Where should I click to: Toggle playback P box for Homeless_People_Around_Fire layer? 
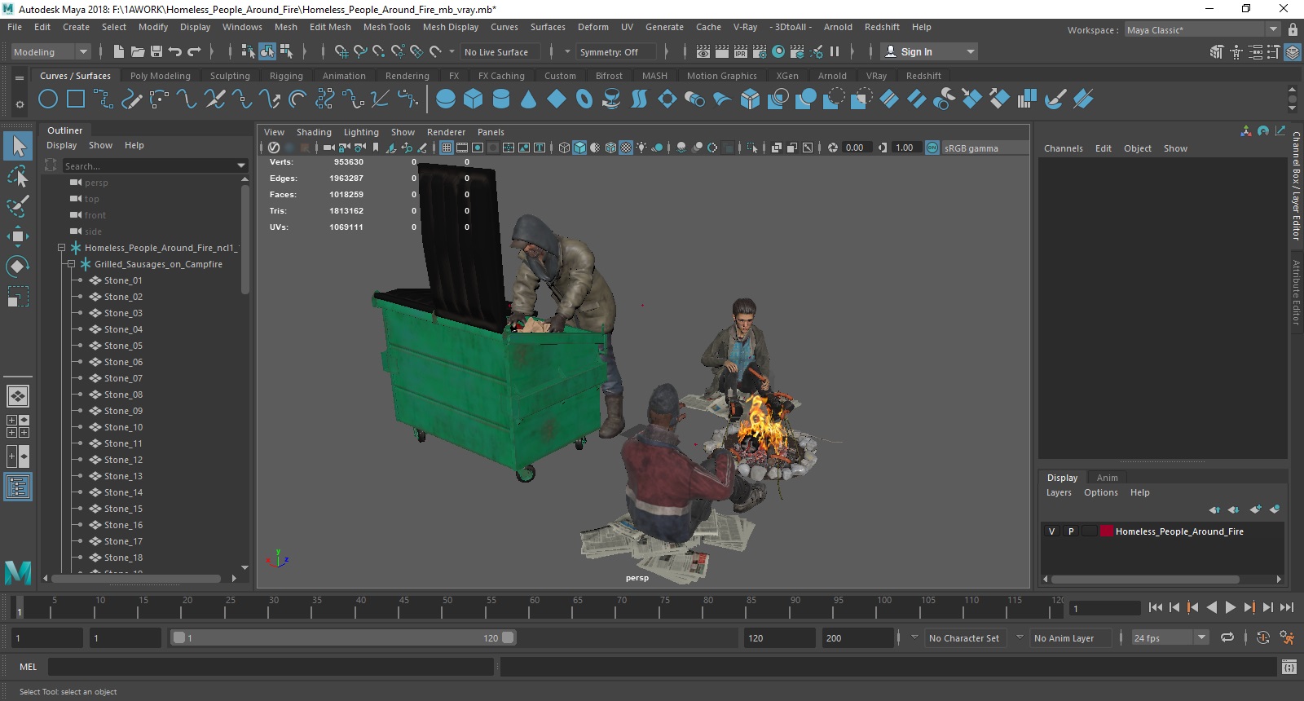[1071, 531]
